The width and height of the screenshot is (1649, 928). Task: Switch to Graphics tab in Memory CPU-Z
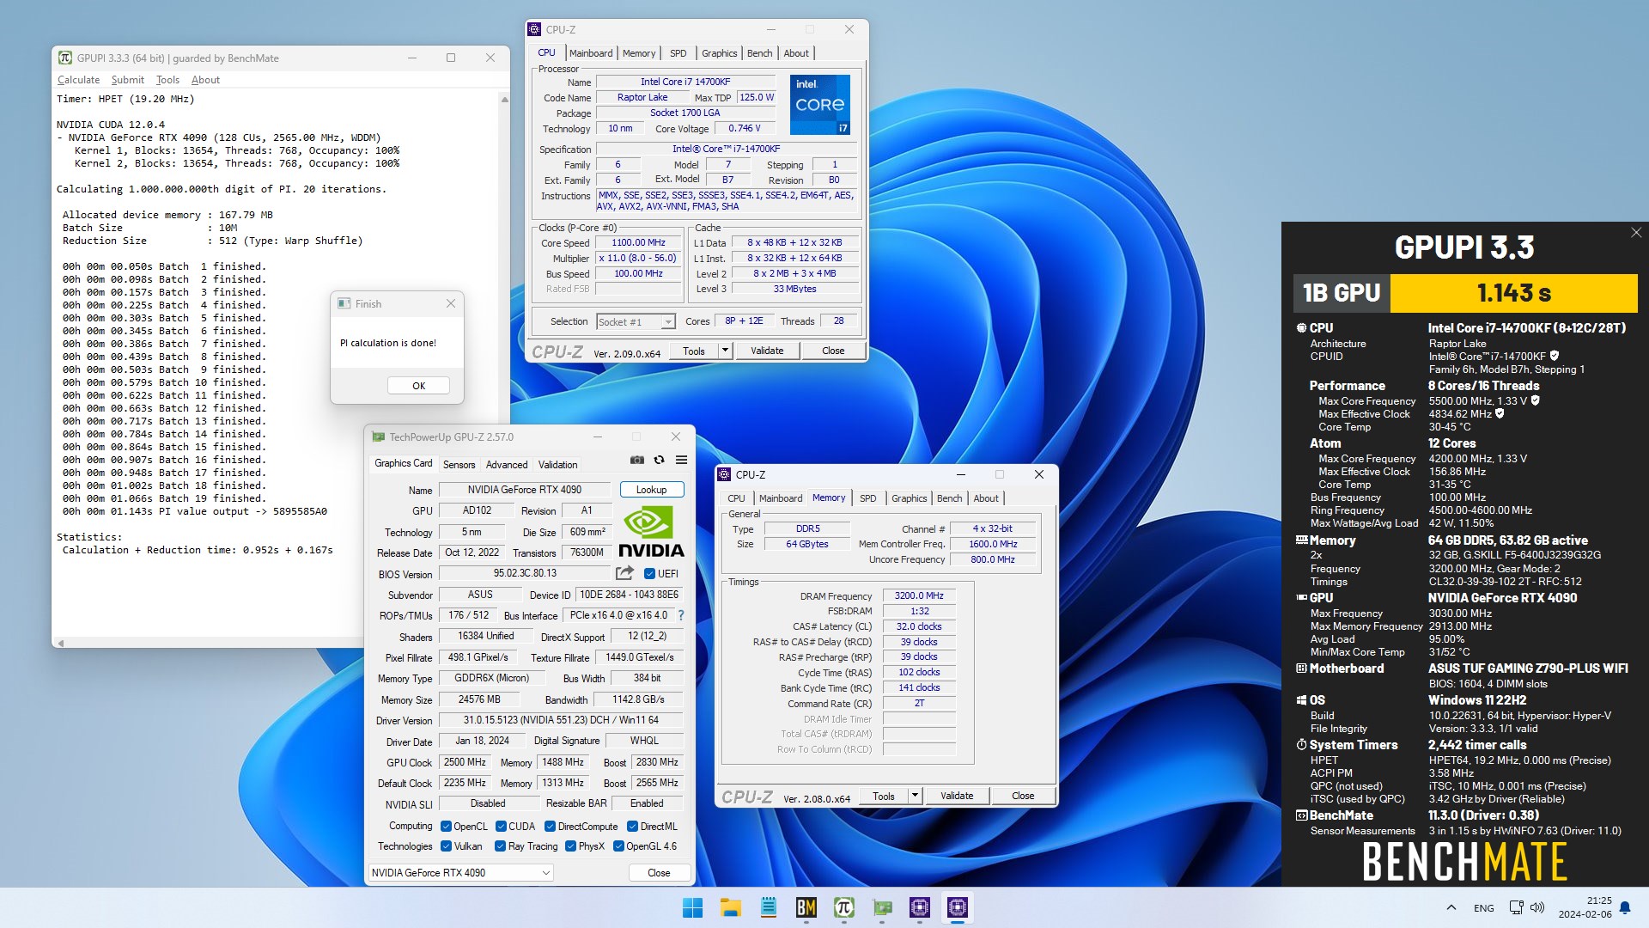coord(909,498)
